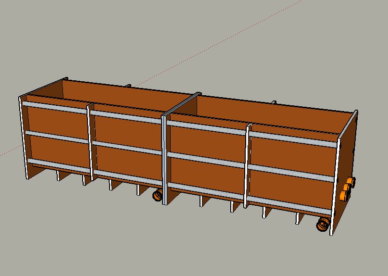This screenshot has height=276, width=388.
Task: Select the orange pipe fitting below the central divider
Action: pyautogui.click(x=157, y=195)
